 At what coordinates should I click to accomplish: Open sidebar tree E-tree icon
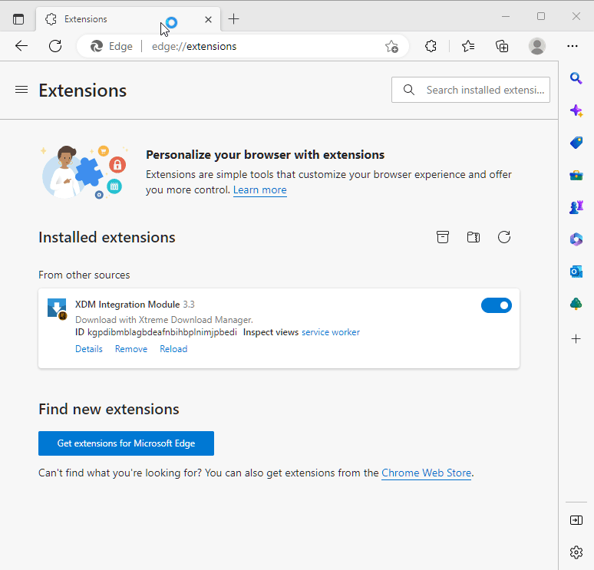[576, 304]
